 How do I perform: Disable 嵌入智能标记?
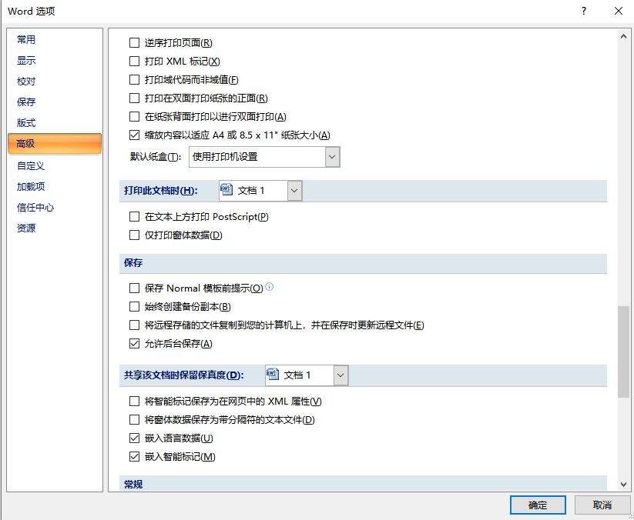(135, 456)
